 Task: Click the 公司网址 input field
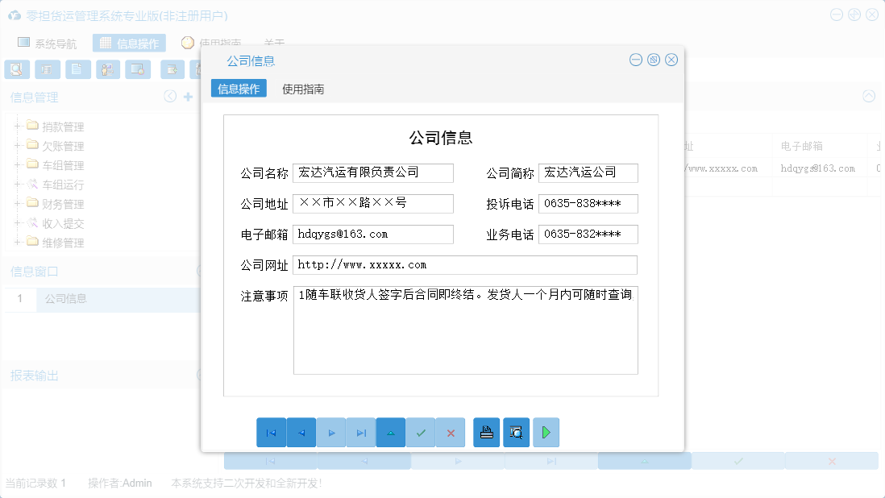[x=464, y=264]
